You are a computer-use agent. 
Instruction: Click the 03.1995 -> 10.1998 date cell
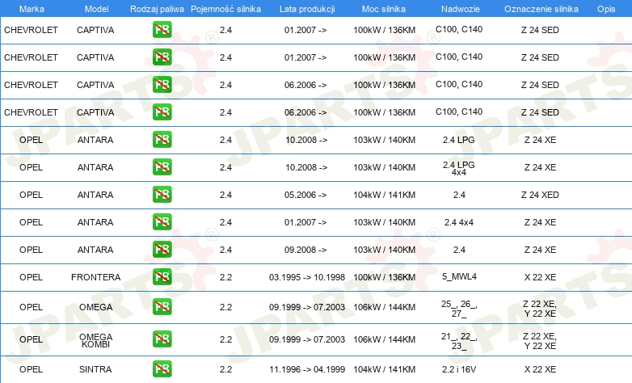pyautogui.click(x=307, y=277)
